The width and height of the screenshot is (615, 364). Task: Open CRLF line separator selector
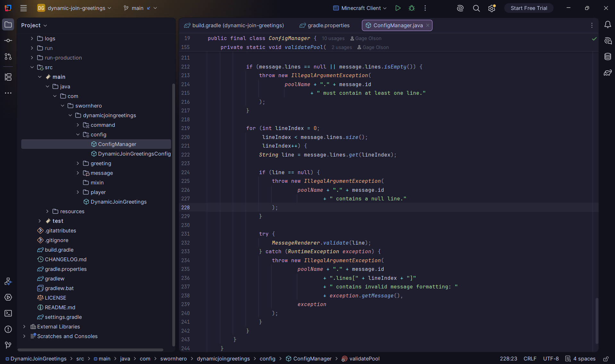530,359
